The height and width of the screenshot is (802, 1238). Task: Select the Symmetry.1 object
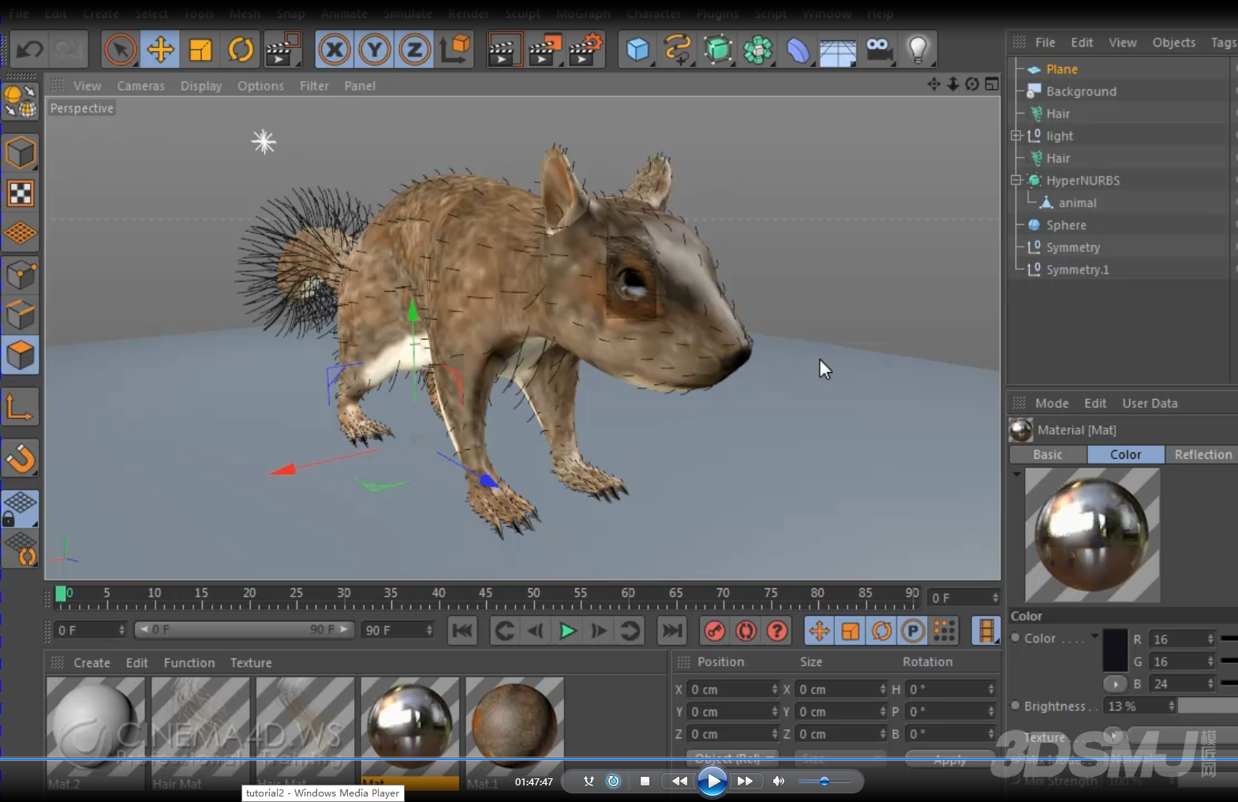1077,270
